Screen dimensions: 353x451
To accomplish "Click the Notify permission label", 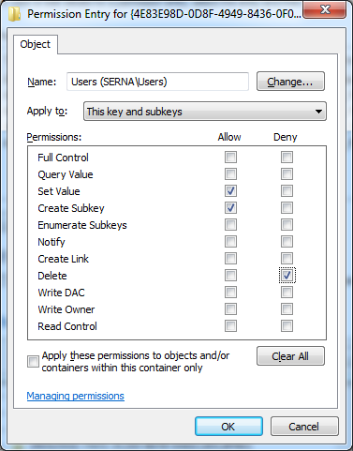I will [x=51, y=242].
